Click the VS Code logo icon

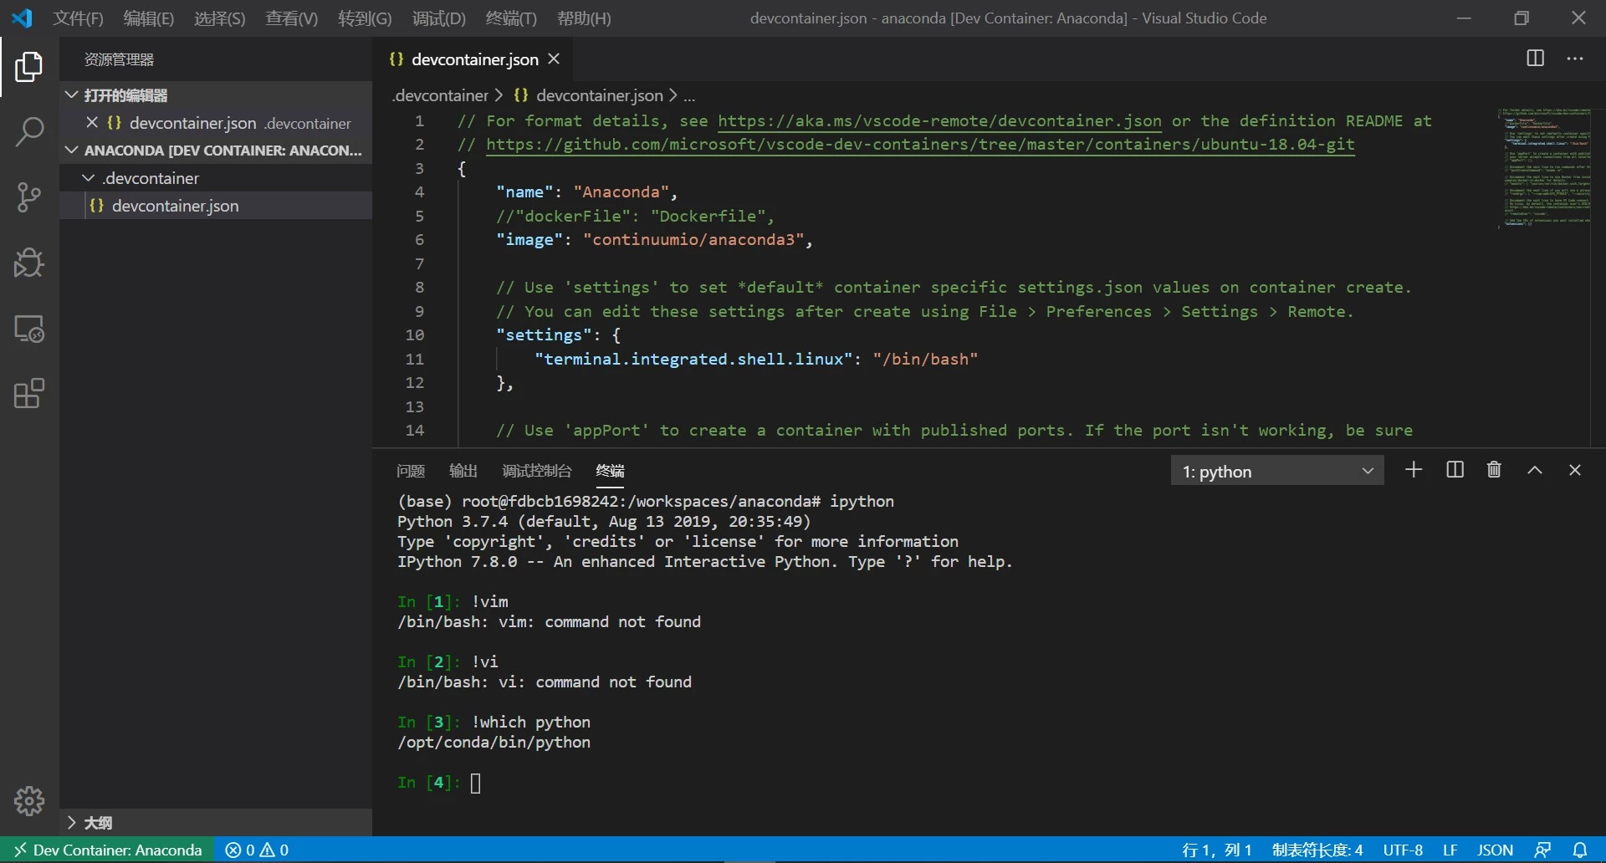pyautogui.click(x=22, y=18)
